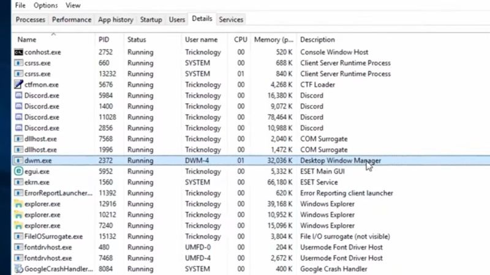Click the GoogleCrashHandler process icon
Image resolution: width=490 pixels, height=275 pixels.
click(18, 269)
